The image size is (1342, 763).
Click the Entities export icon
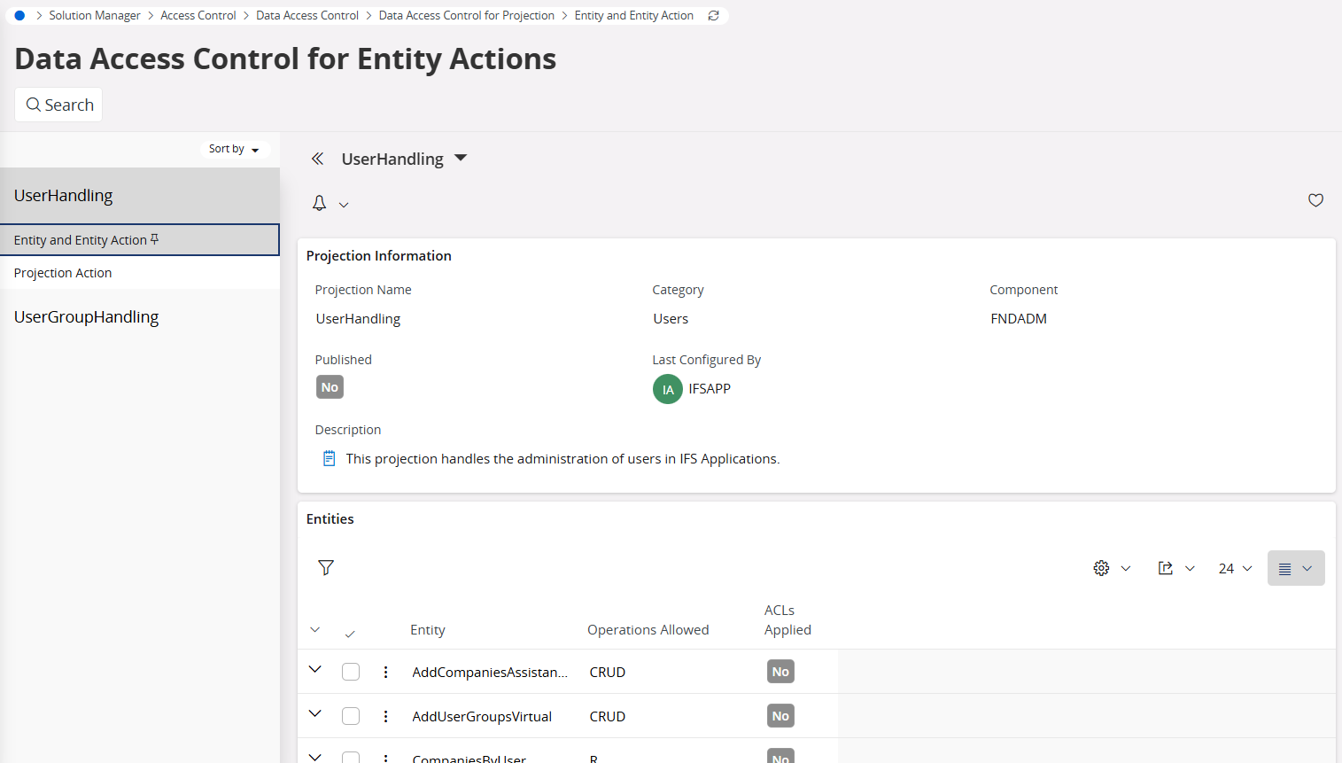[x=1166, y=568]
